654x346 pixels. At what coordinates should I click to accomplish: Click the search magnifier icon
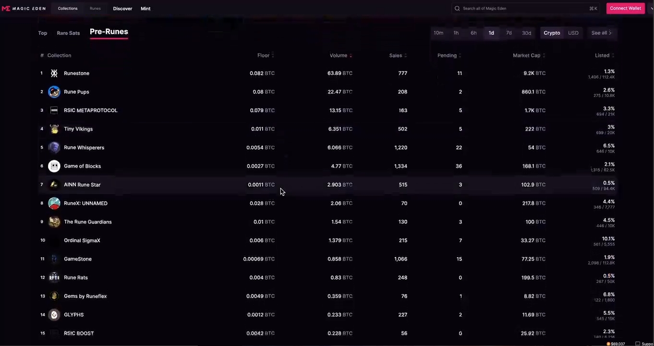click(x=457, y=9)
